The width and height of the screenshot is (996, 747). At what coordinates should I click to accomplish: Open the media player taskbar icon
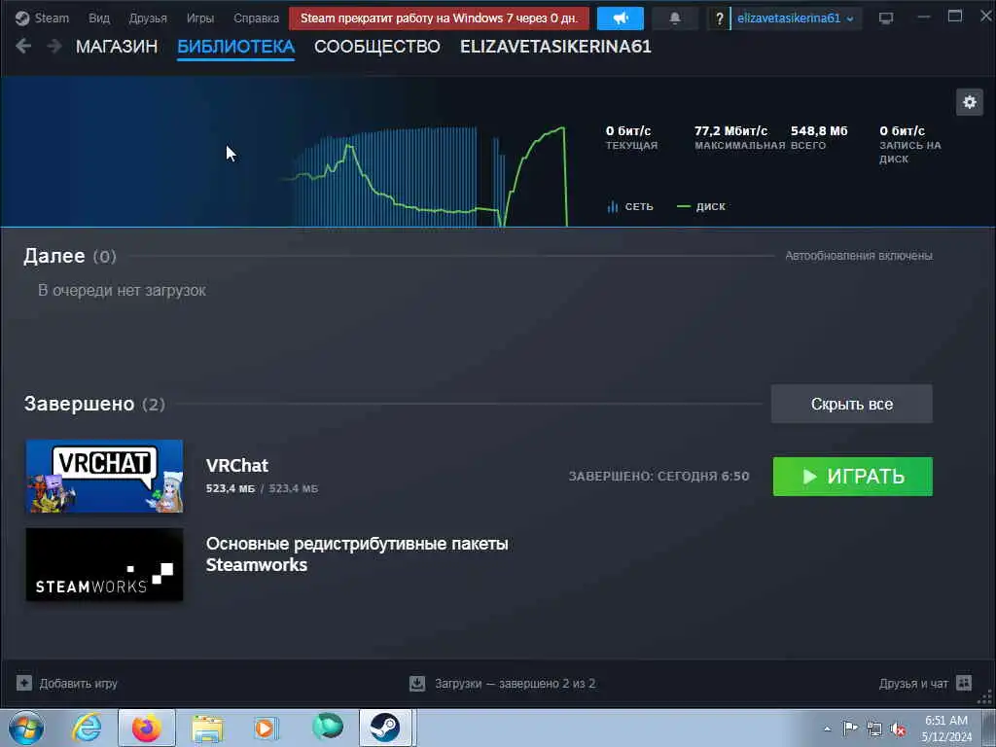267,728
